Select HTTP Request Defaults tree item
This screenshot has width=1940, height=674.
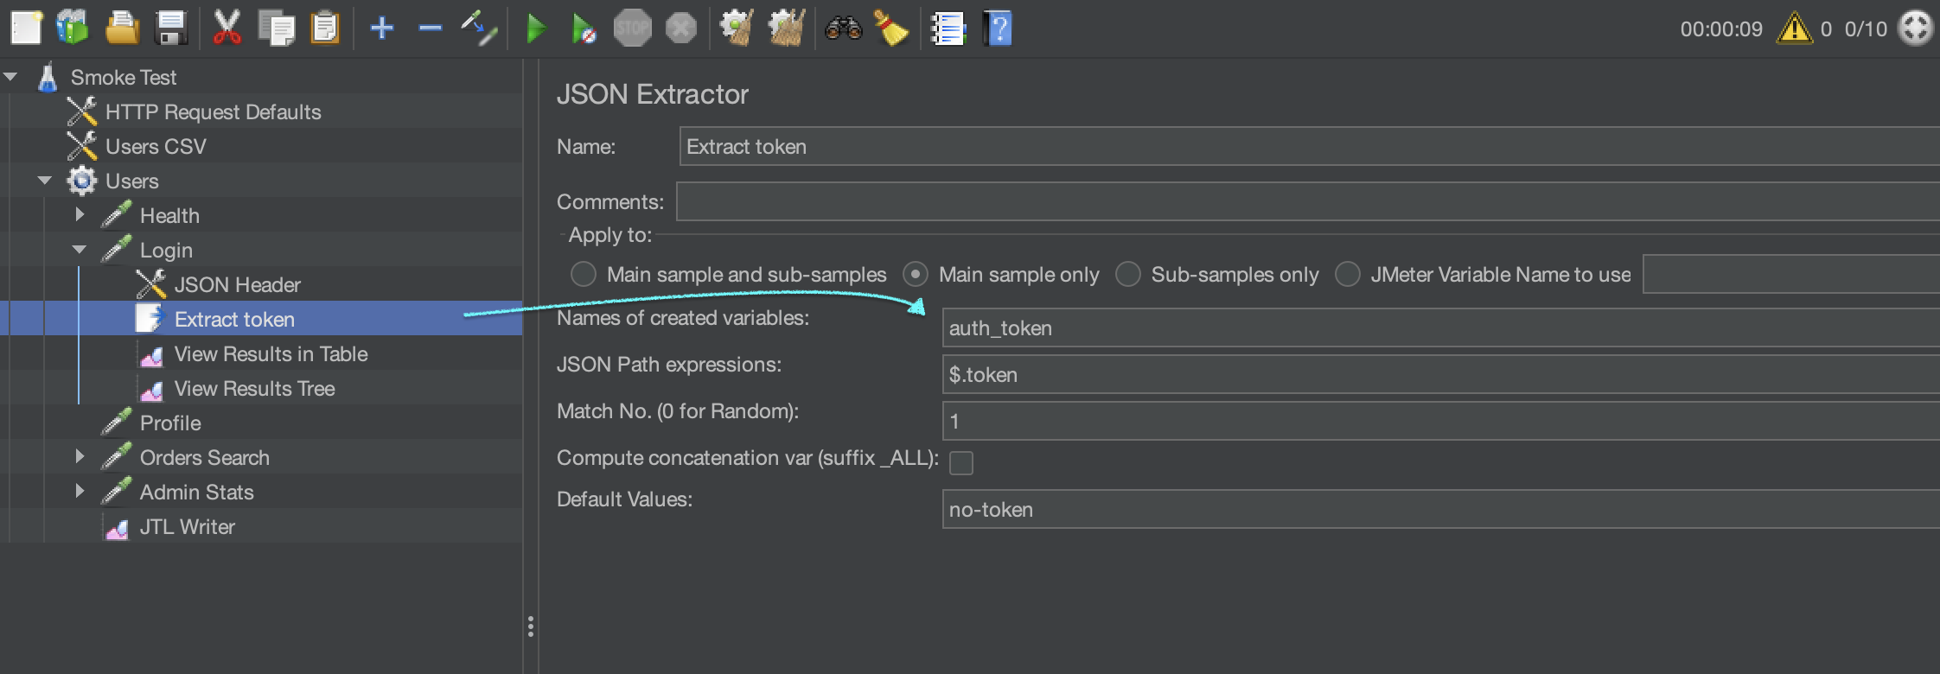coord(213,112)
